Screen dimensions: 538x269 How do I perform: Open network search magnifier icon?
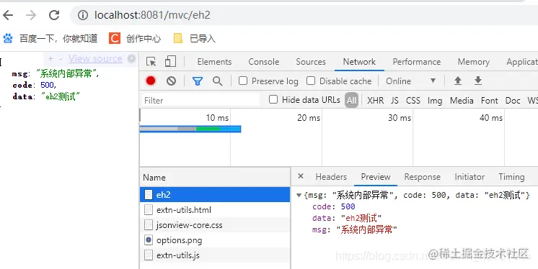click(217, 81)
